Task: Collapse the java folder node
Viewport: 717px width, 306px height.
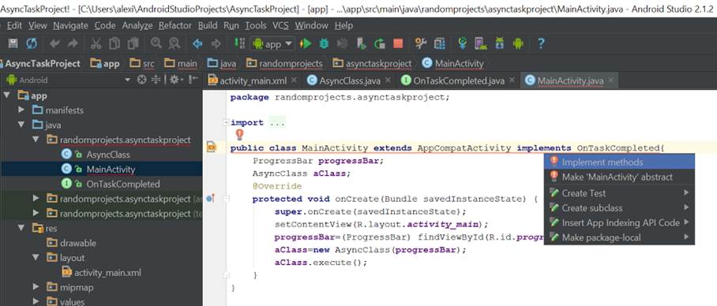Action: [21, 125]
